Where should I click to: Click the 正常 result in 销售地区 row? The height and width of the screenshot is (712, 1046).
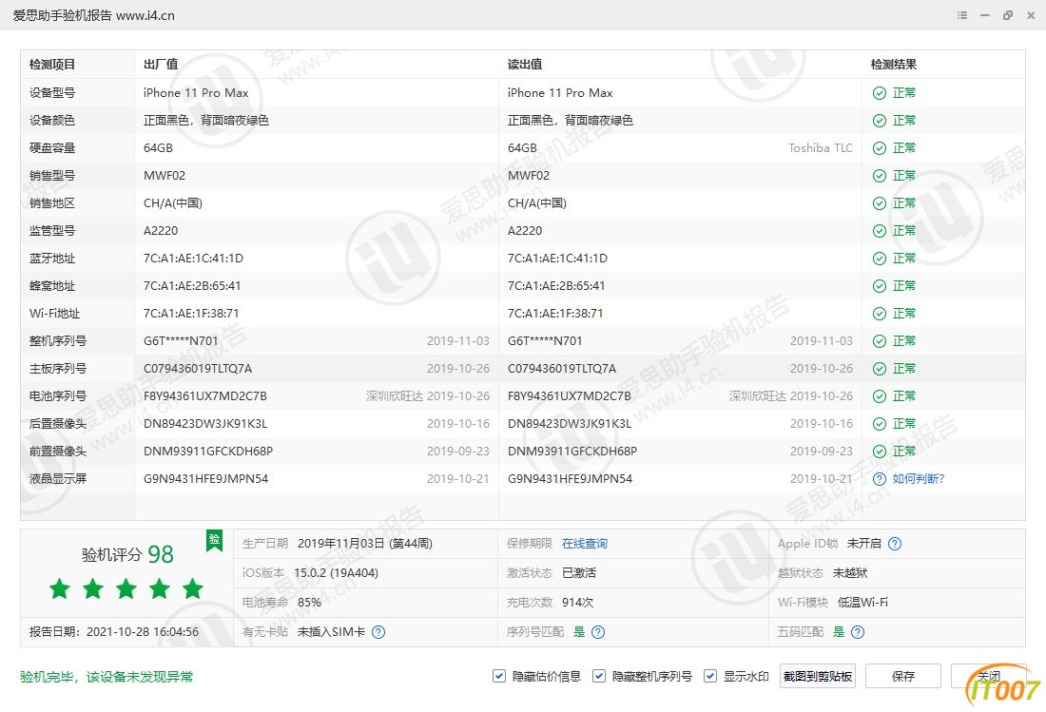coord(904,202)
